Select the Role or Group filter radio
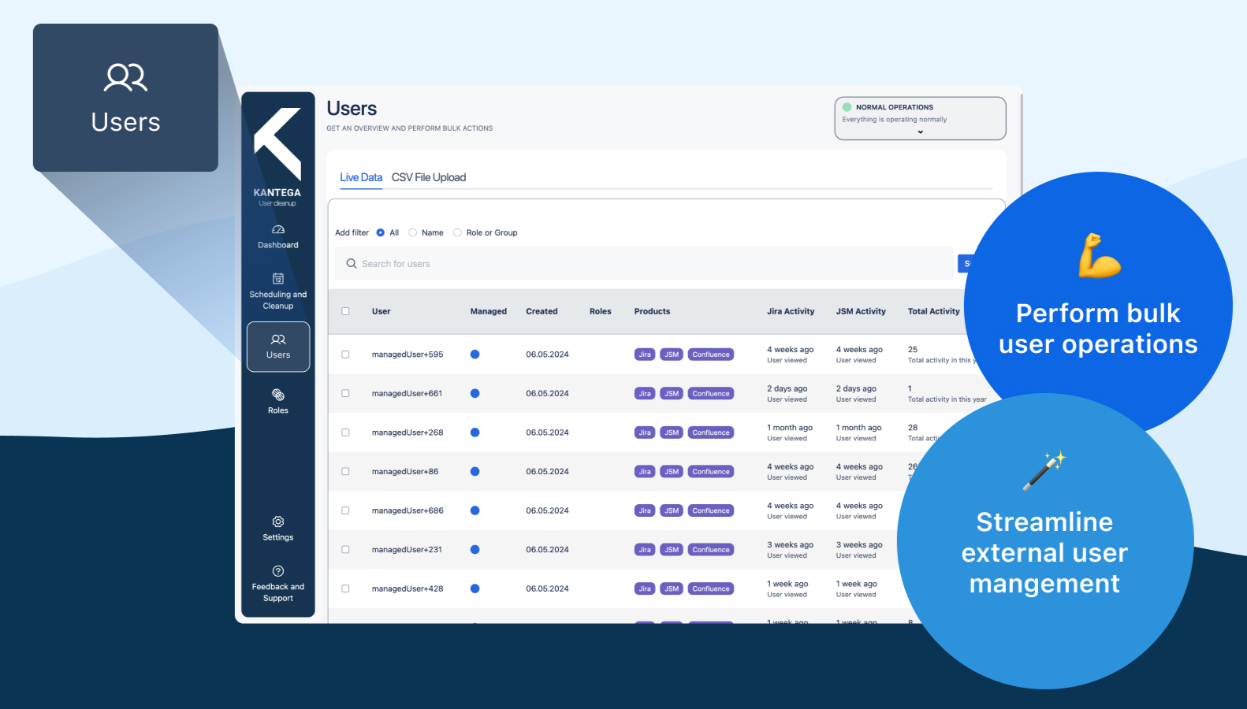The image size is (1247, 709). (457, 232)
